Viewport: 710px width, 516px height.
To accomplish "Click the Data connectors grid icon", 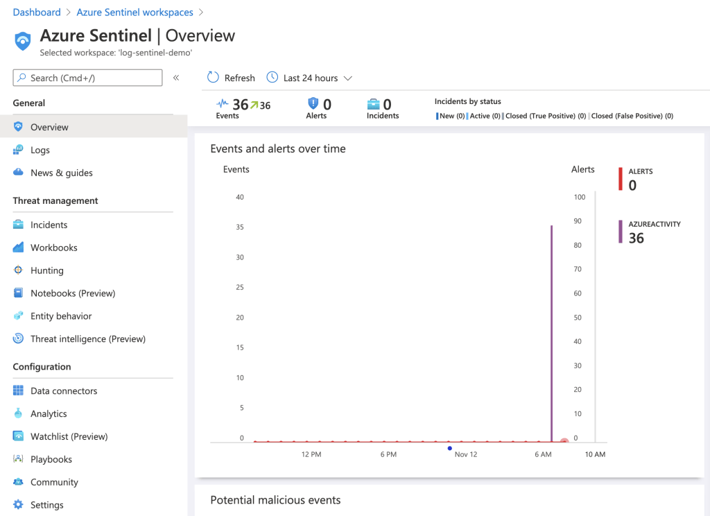I will [x=18, y=391].
